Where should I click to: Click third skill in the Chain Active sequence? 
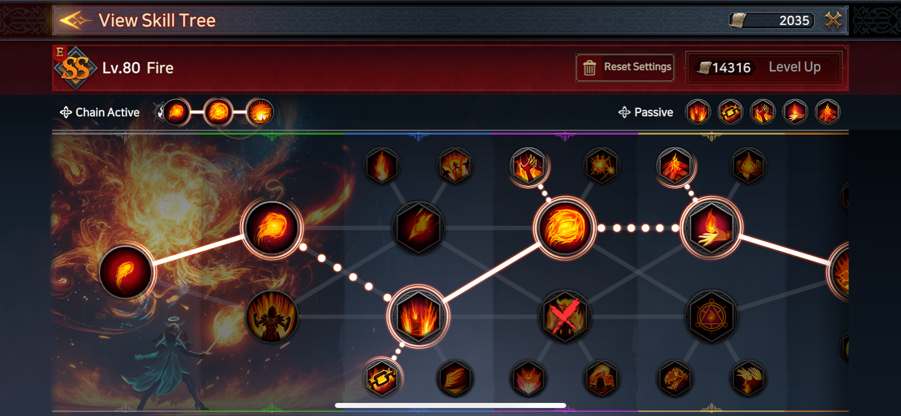tap(260, 112)
